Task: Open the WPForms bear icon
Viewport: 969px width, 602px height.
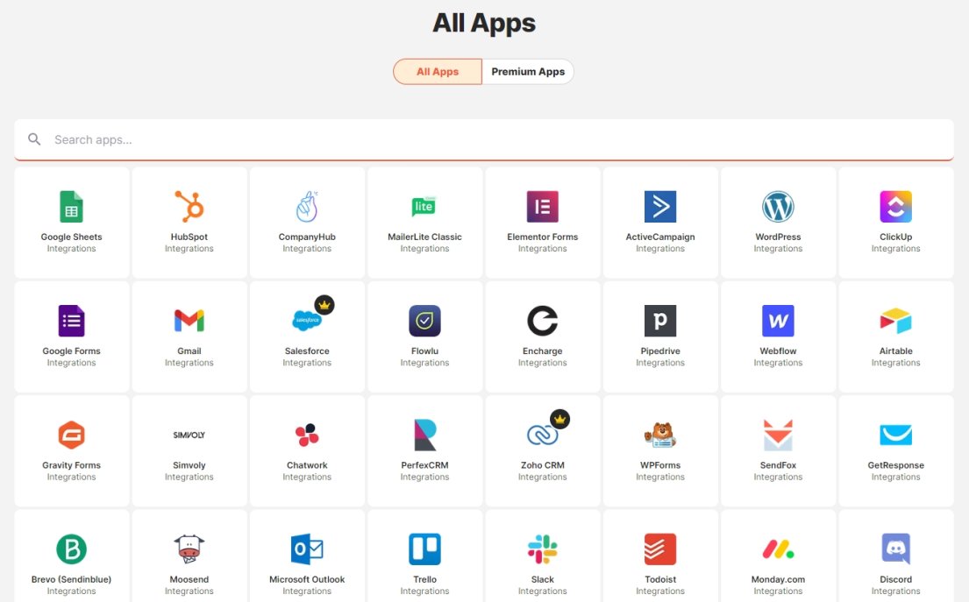Action: click(660, 435)
